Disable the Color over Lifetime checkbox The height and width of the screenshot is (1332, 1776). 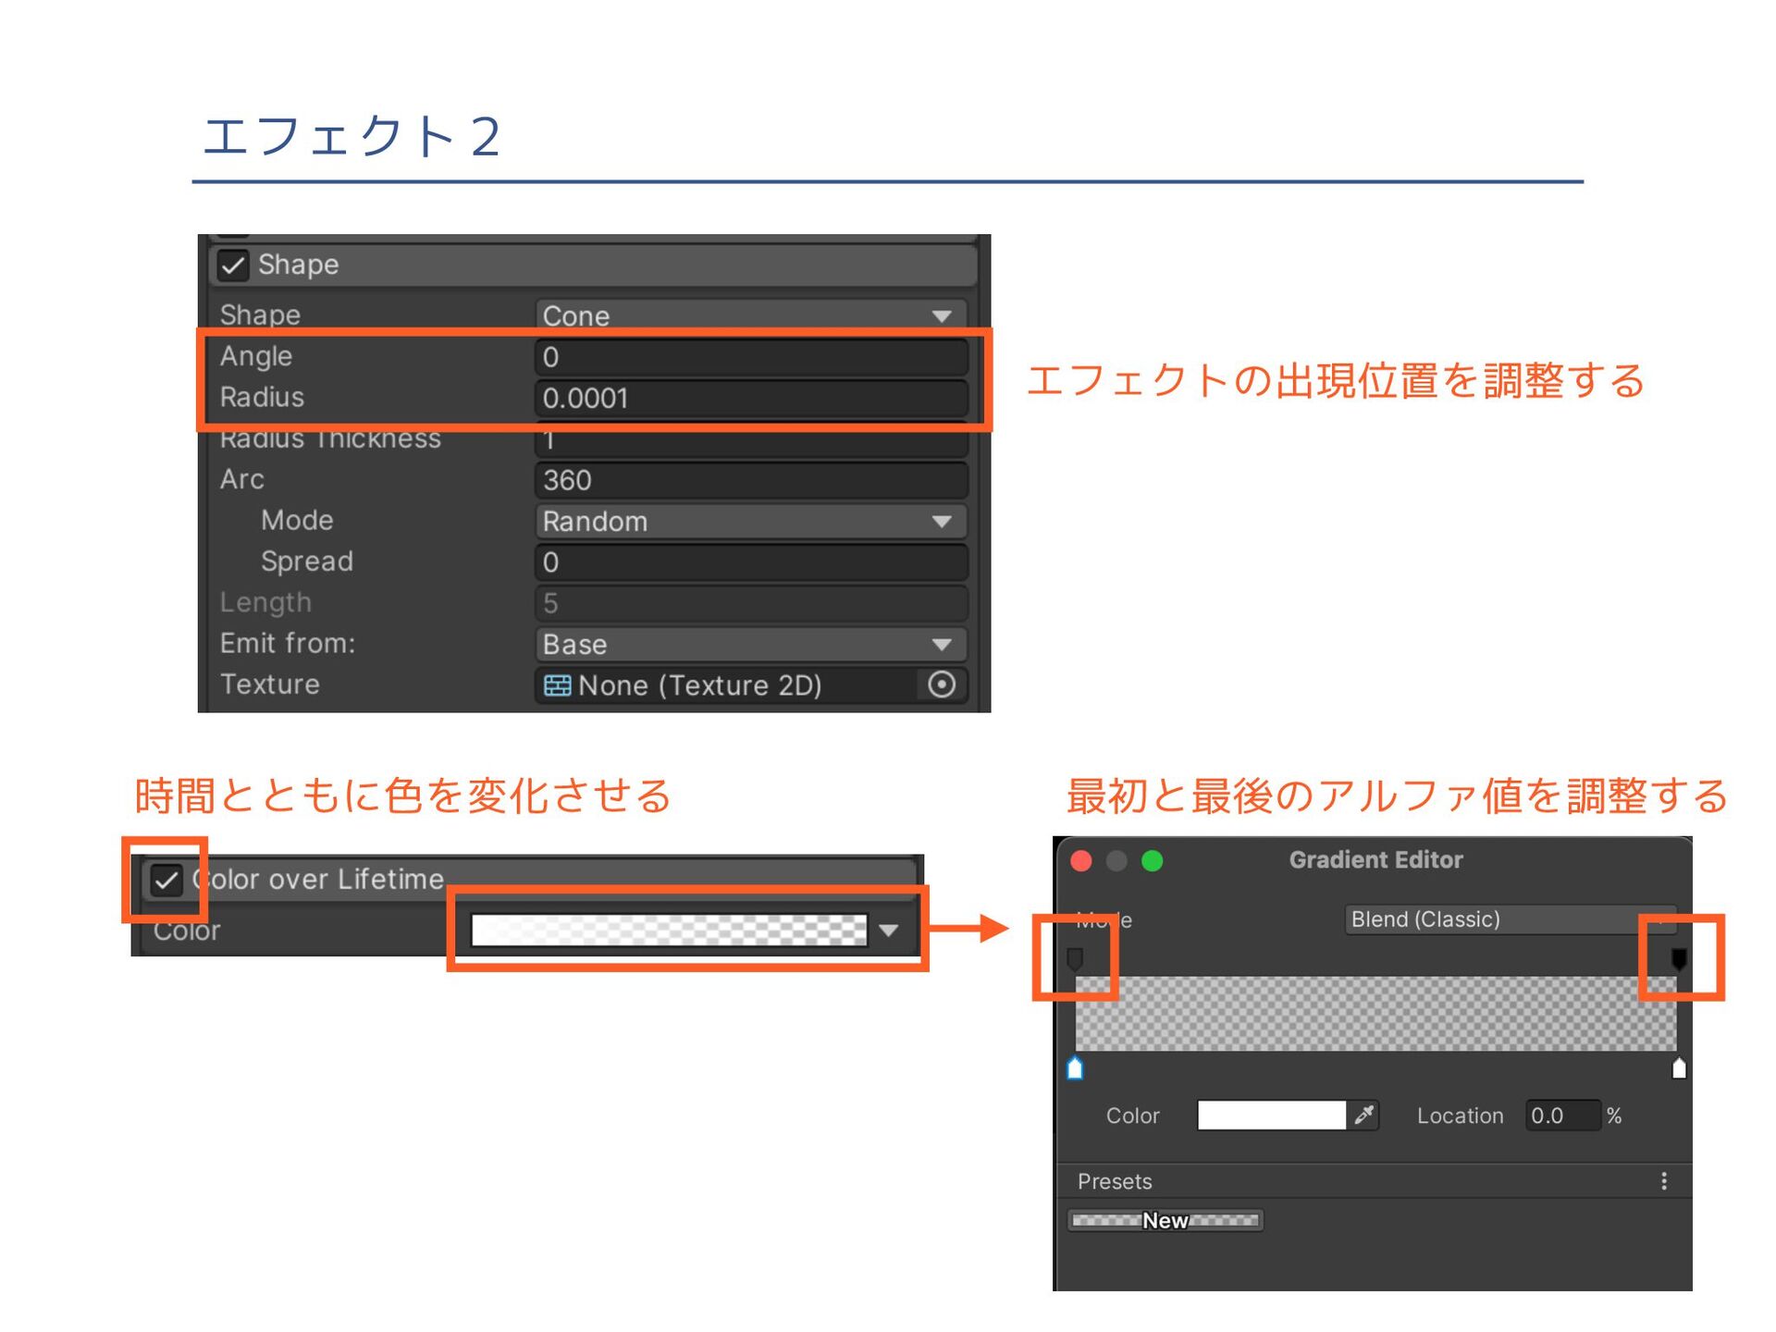[166, 880]
